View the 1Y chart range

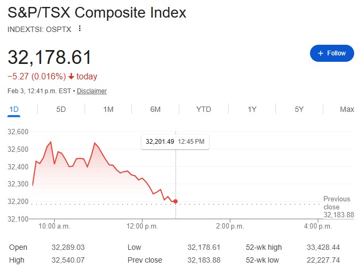coord(252,109)
